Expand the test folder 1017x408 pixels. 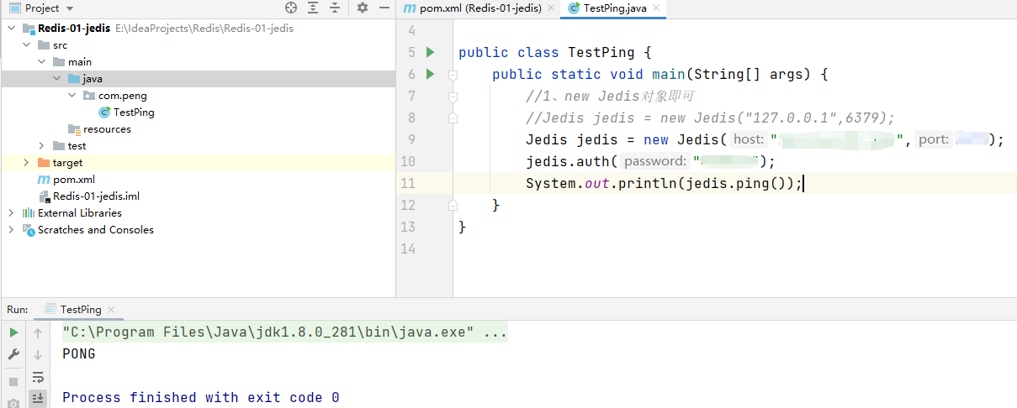[41, 145]
